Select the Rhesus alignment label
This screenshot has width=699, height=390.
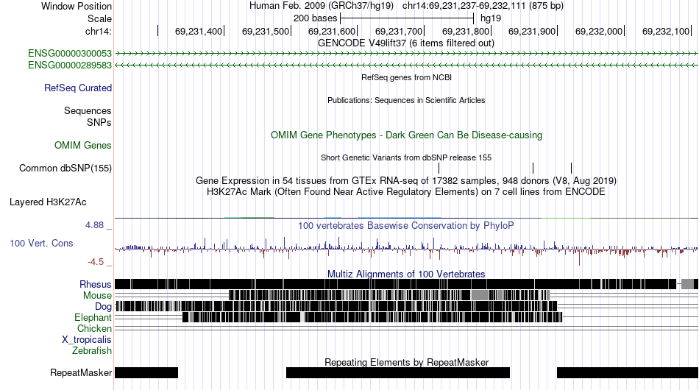[96, 284]
